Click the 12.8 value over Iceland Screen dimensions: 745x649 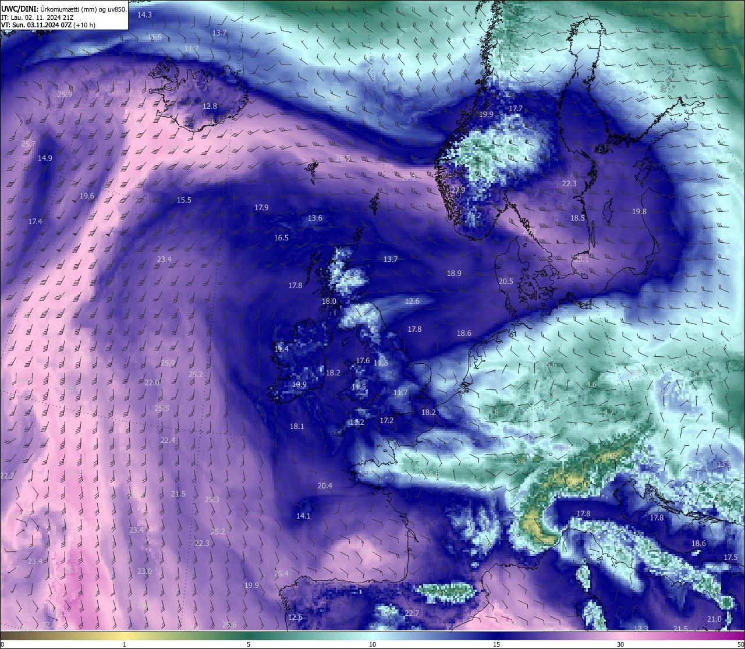210,106
